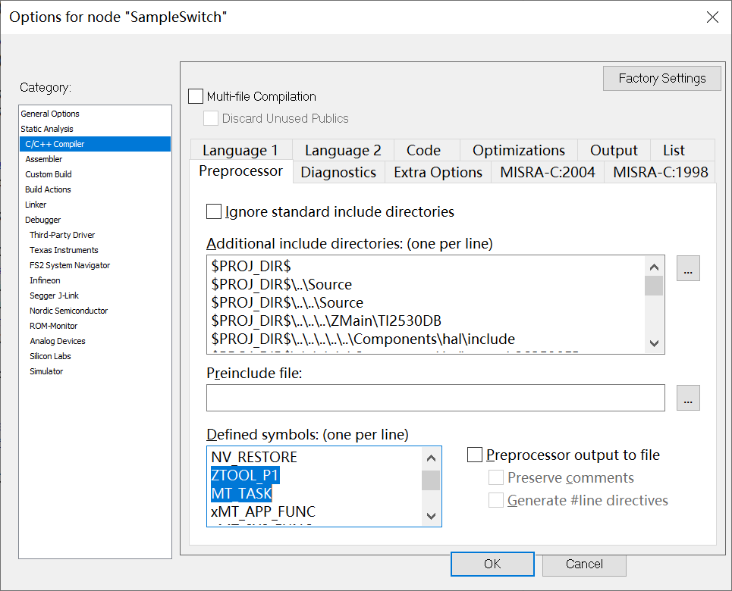
Task: Select Simulator category
Action: (96, 371)
